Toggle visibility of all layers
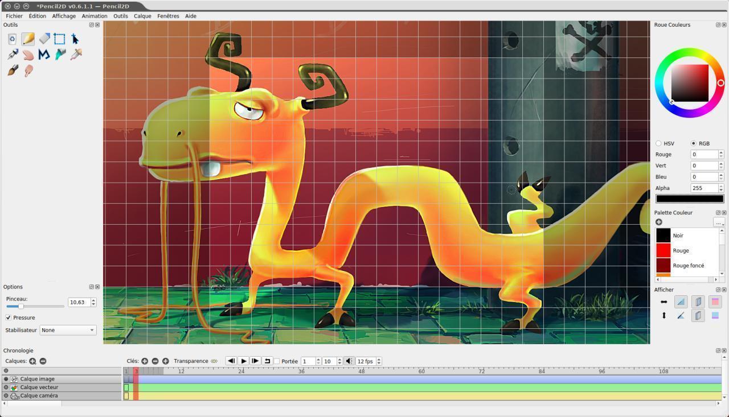The image size is (729, 417). click(6, 371)
